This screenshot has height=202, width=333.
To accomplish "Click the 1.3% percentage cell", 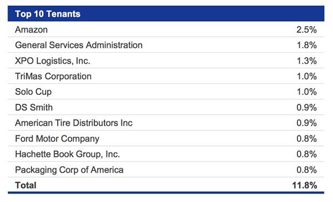I will point(306,61).
